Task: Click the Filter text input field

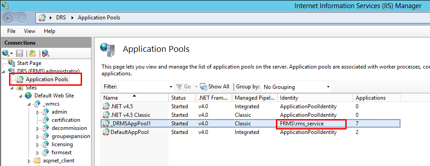Action: (x=144, y=87)
